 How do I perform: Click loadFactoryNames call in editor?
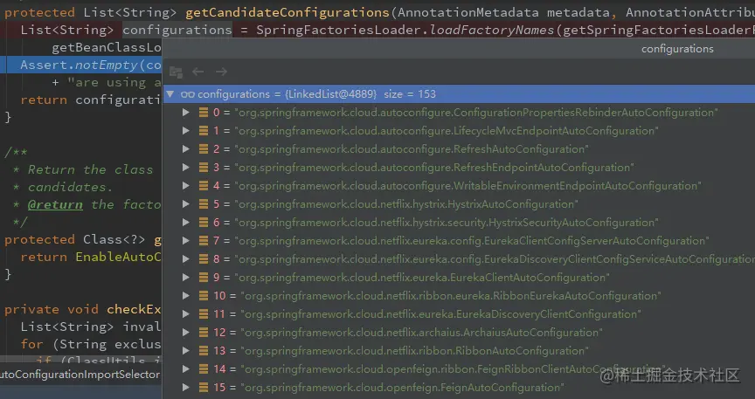coord(492,30)
